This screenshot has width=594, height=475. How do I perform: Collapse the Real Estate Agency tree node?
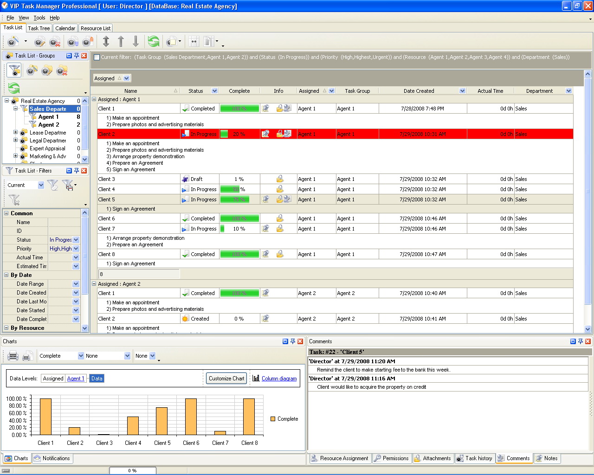click(6, 101)
